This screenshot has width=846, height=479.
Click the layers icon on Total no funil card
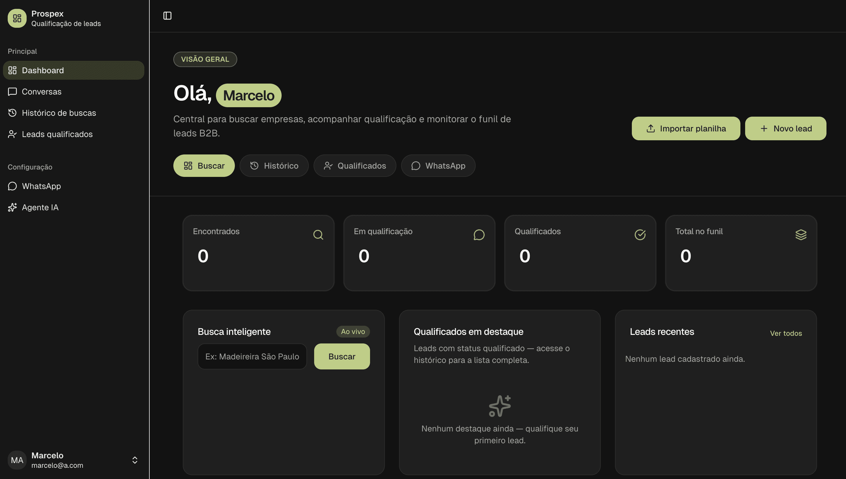coord(801,235)
